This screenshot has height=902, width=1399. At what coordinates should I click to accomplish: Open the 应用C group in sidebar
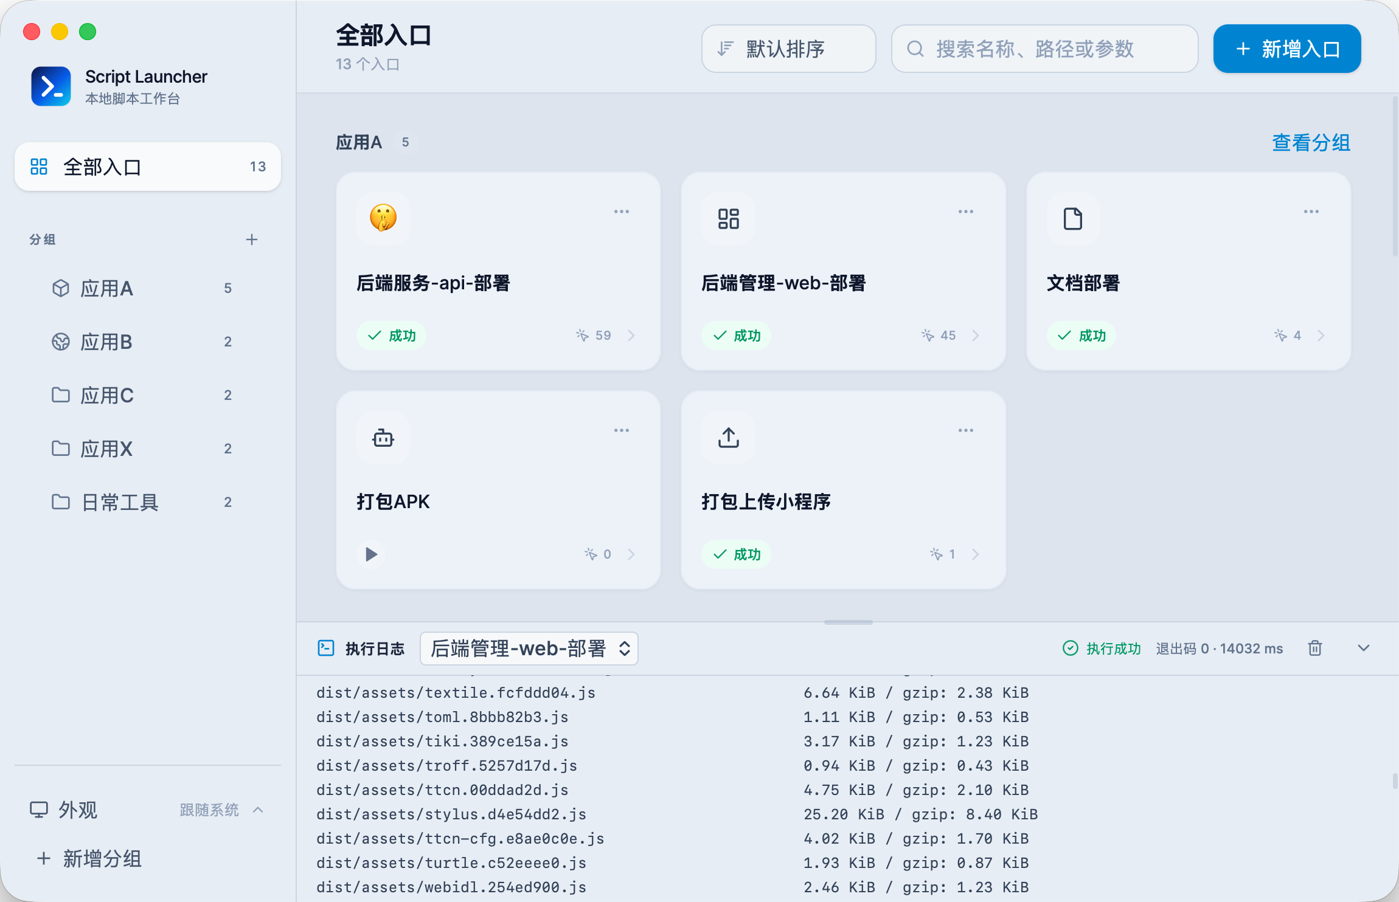(x=147, y=395)
